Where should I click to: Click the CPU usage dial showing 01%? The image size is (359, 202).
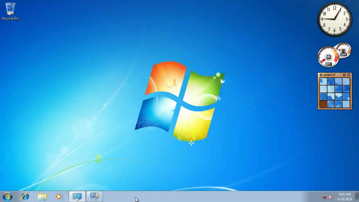pos(328,57)
